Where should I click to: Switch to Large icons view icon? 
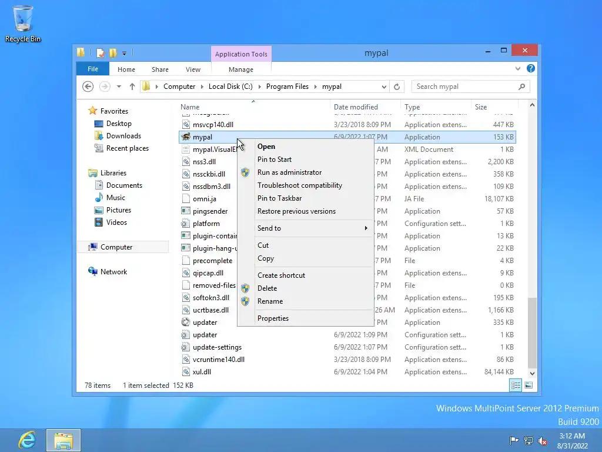coord(529,385)
